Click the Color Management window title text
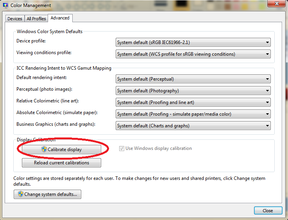Viewport: 288px width, 220px height. click(x=30, y=5)
